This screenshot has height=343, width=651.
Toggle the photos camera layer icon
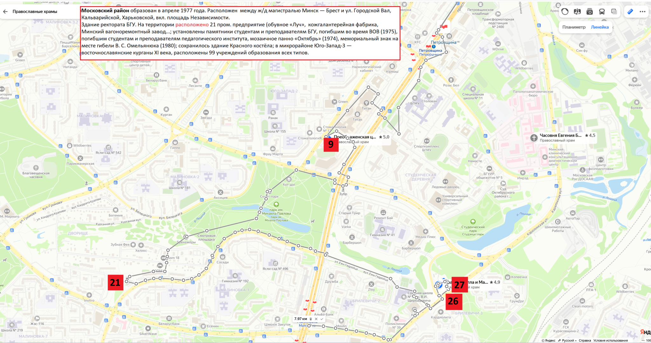tap(590, 11)
